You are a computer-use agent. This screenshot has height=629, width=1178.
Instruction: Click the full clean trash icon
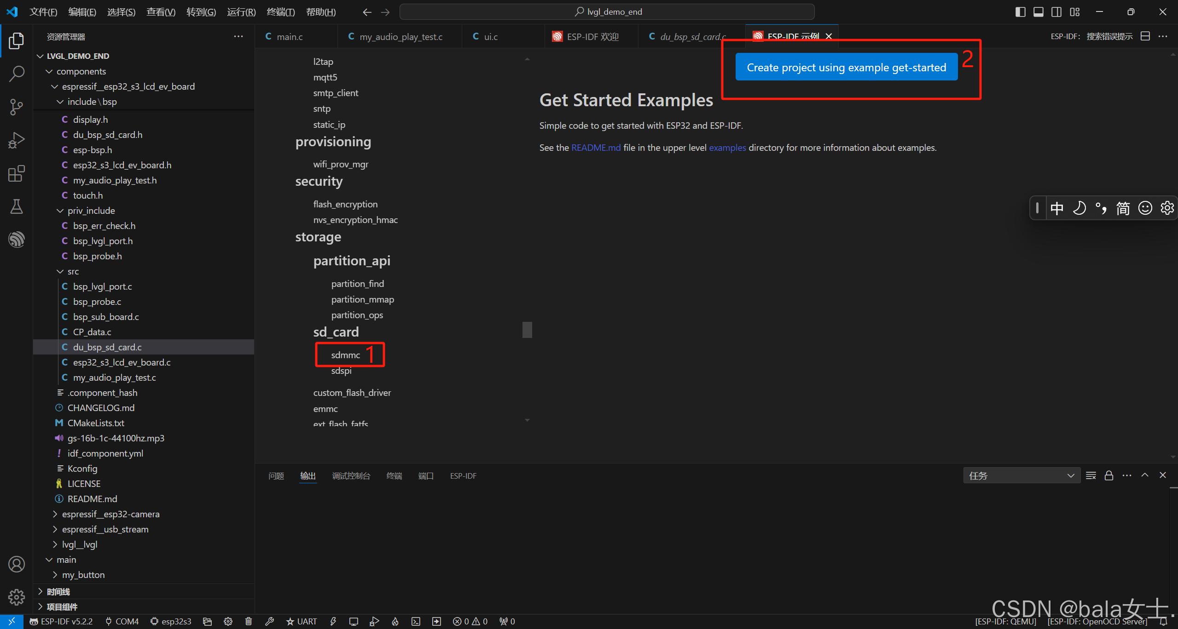pyautogui.click(x=249, y=622)
